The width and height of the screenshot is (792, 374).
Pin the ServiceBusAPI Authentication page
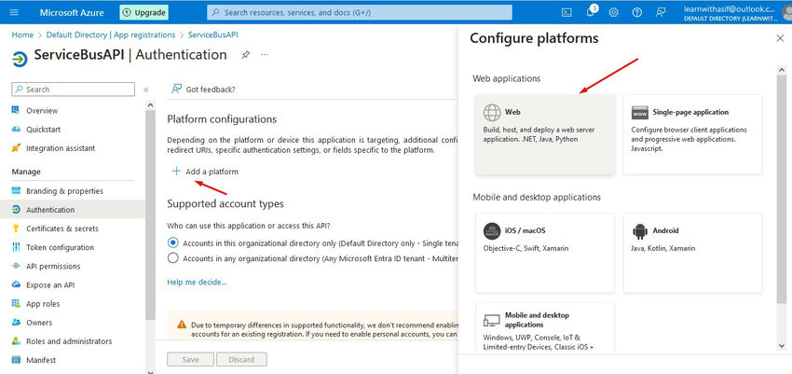point(245,55)
